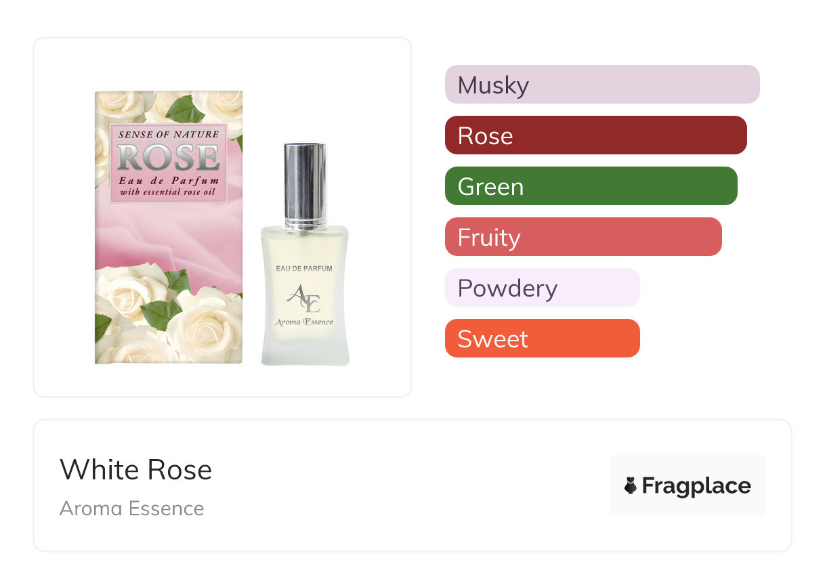Click "with essential rose oil" text on box
The height and width of the screenshot is (585, 825).
(169, 192)
